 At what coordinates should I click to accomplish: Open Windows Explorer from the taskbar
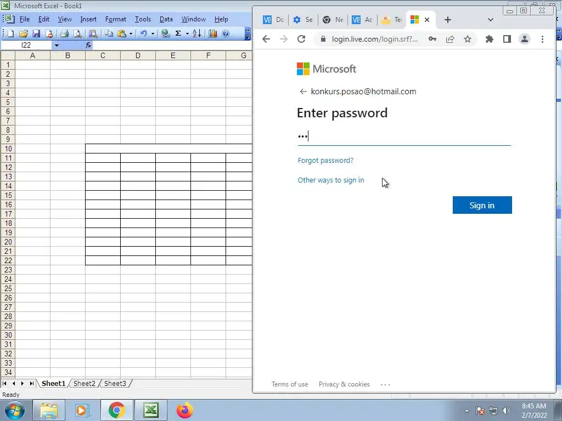(49, 410)
